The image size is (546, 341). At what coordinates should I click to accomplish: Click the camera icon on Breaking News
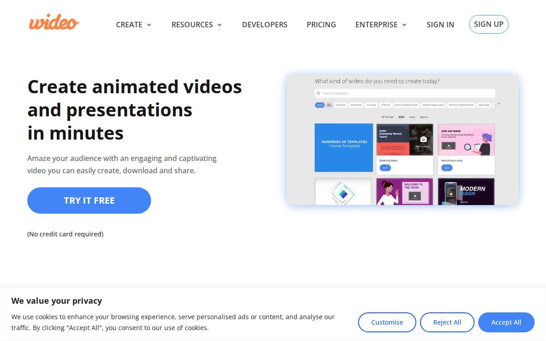click(x=424, y=139)
